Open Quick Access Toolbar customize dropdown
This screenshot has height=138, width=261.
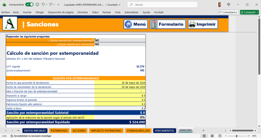[x=58, y=5]
